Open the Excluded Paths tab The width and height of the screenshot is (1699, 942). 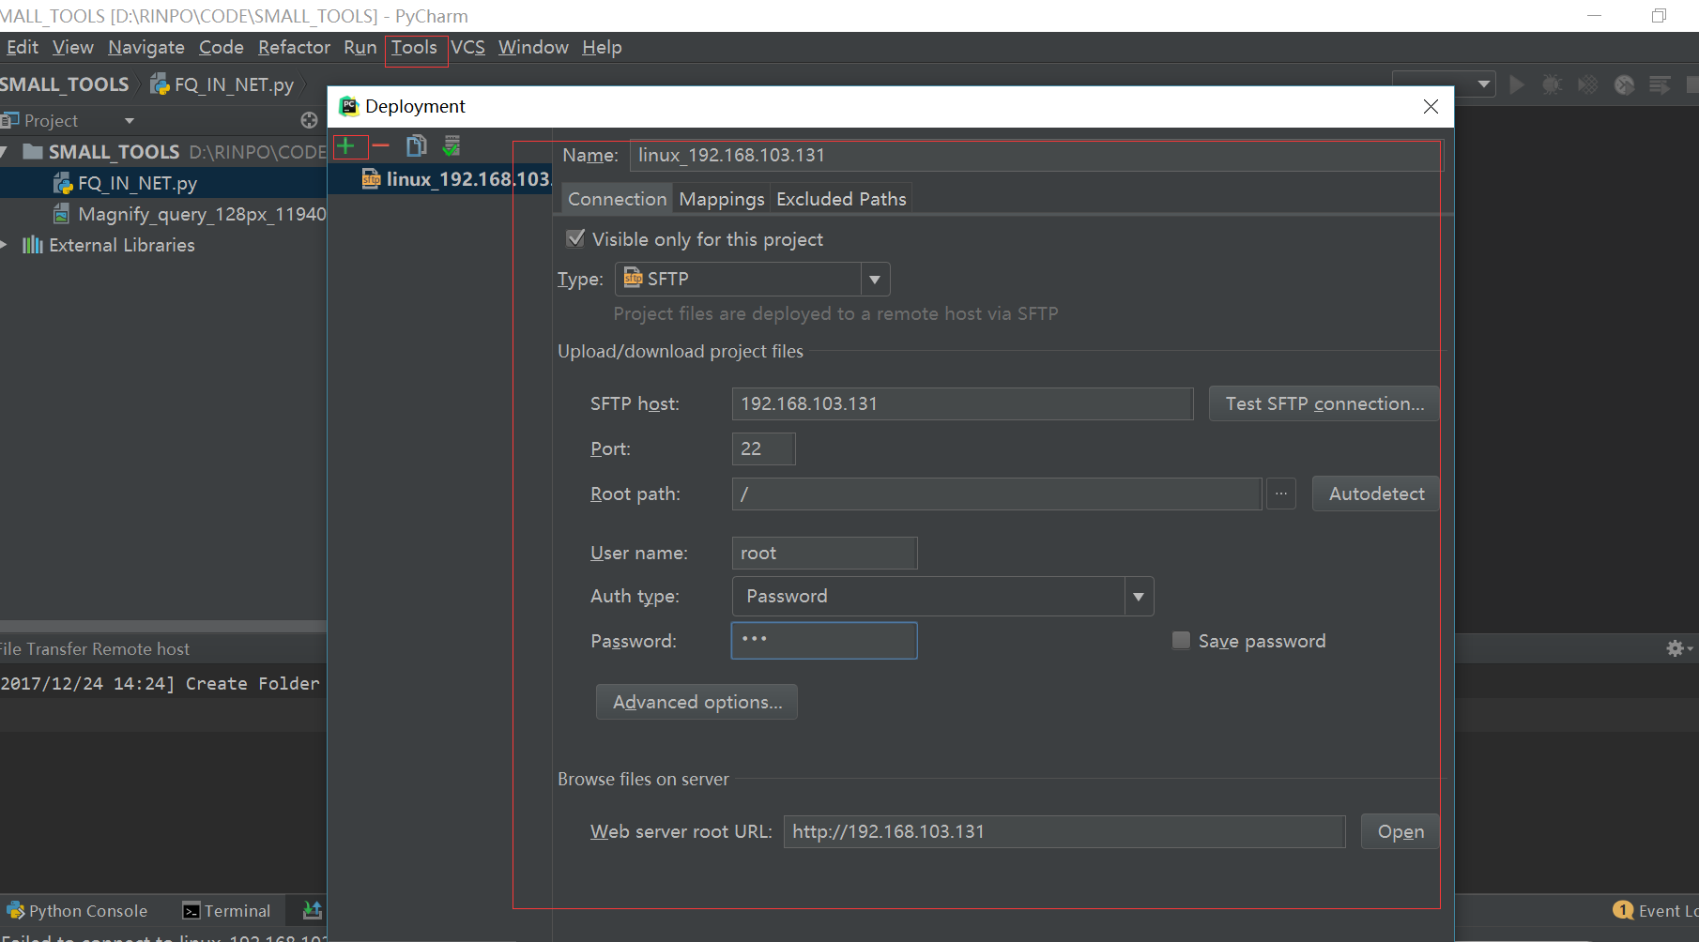coord(841,199)
